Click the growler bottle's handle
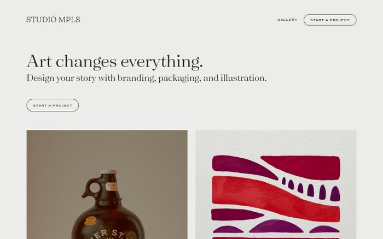The width and height of the screenshot is (383, 239). 89,188
